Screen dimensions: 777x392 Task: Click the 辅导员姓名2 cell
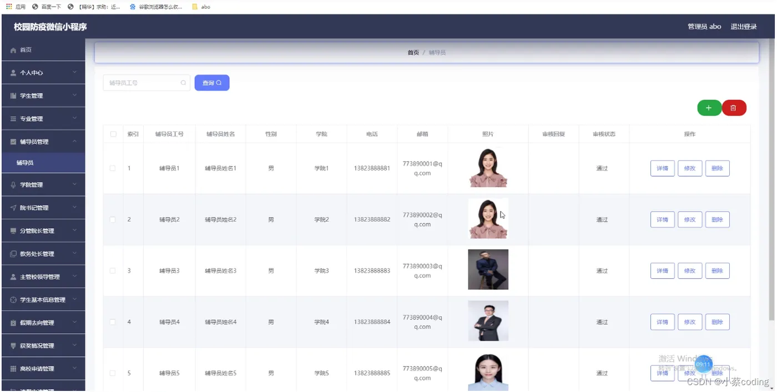(220, 220)
